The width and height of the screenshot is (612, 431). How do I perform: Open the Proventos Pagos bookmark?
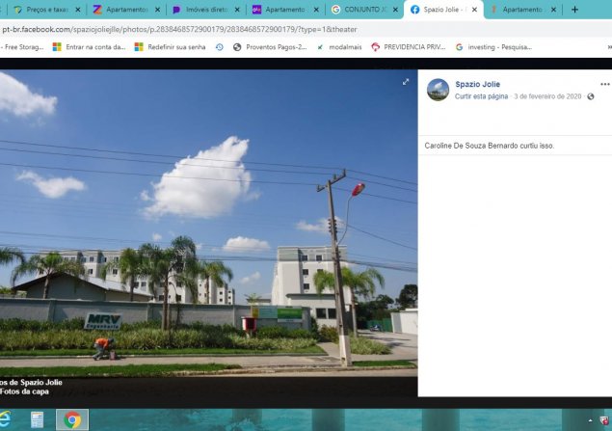point(270,47)
